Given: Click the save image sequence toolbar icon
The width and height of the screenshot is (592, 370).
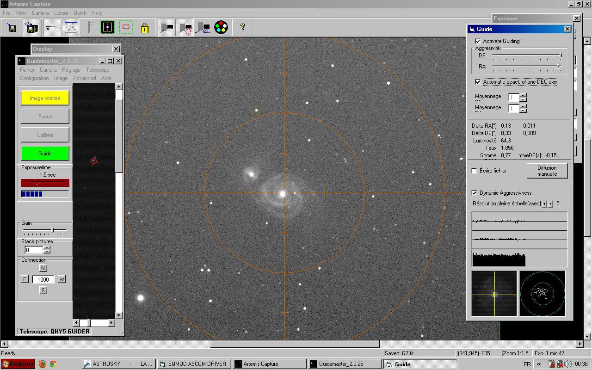Looking at the screenshot, I should (31, 28).
